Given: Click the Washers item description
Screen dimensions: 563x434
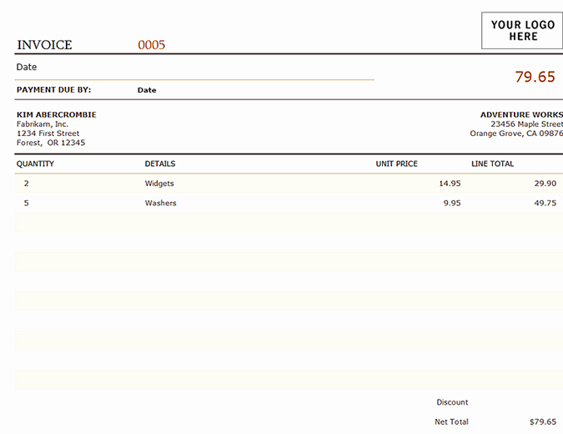Looking at the screenshot, I should click(160, 203).
